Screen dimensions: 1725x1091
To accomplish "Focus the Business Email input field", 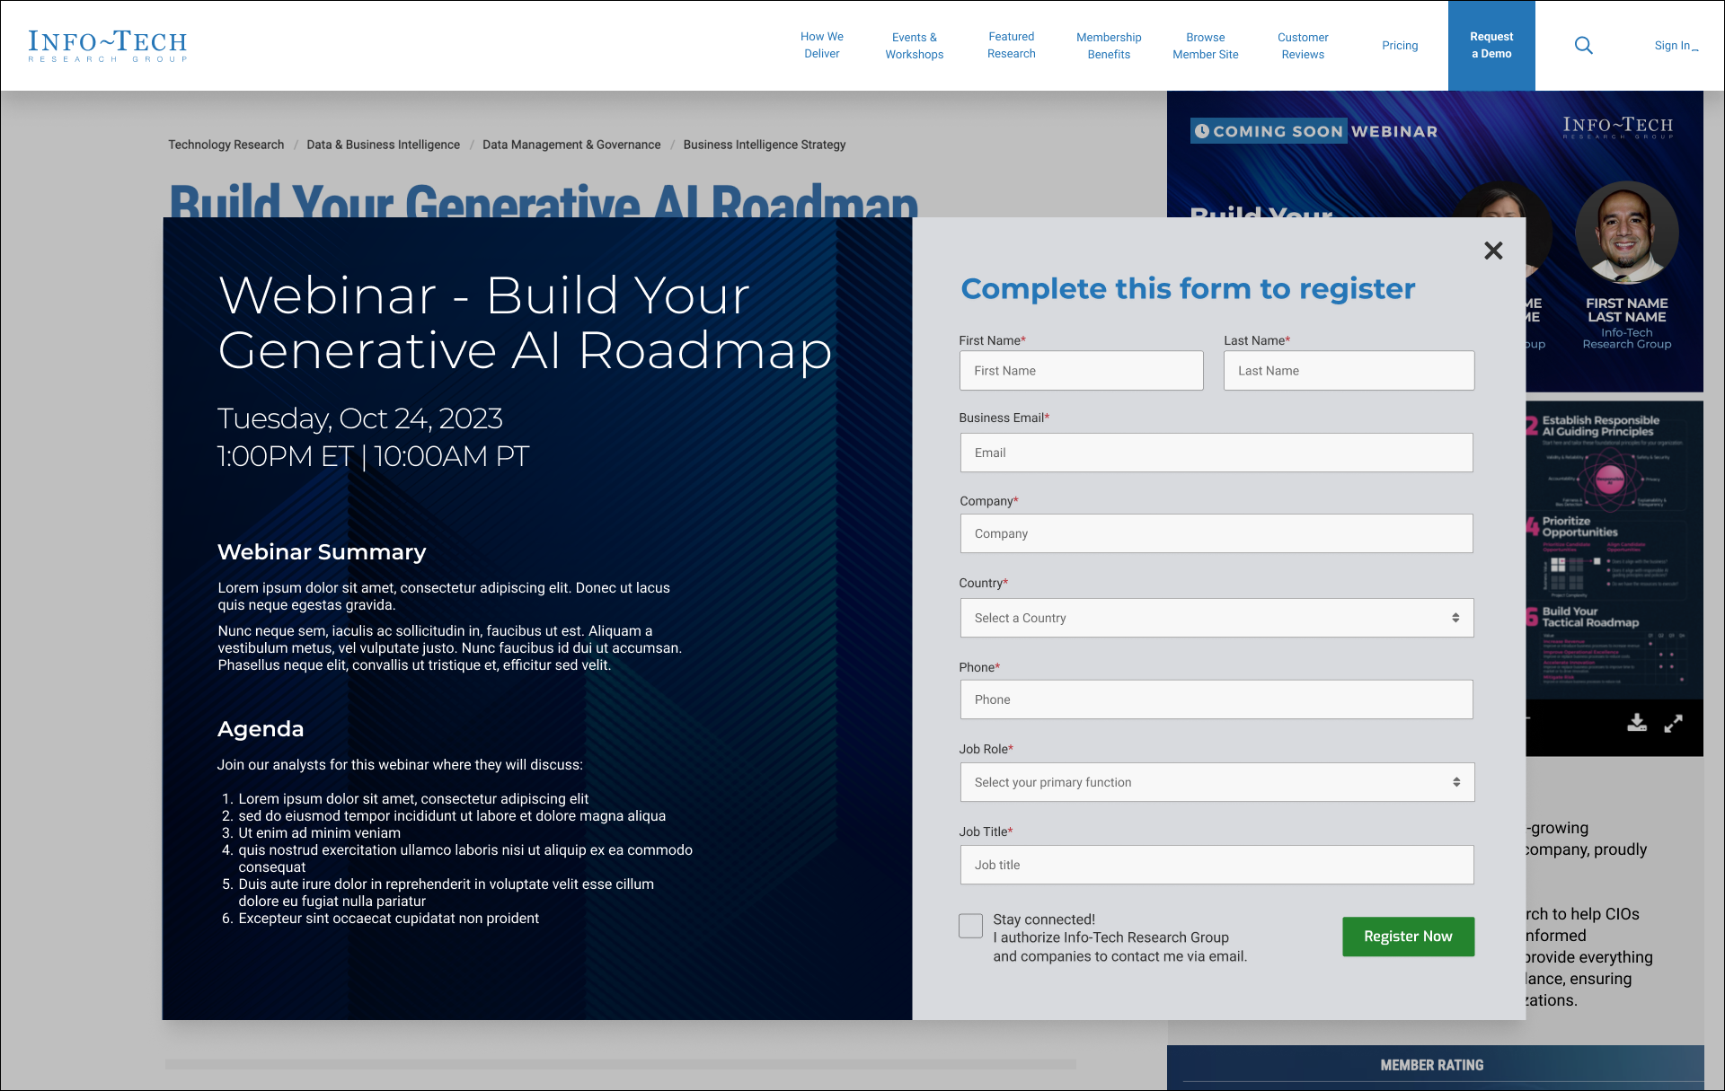I will tap(1216, 453).
